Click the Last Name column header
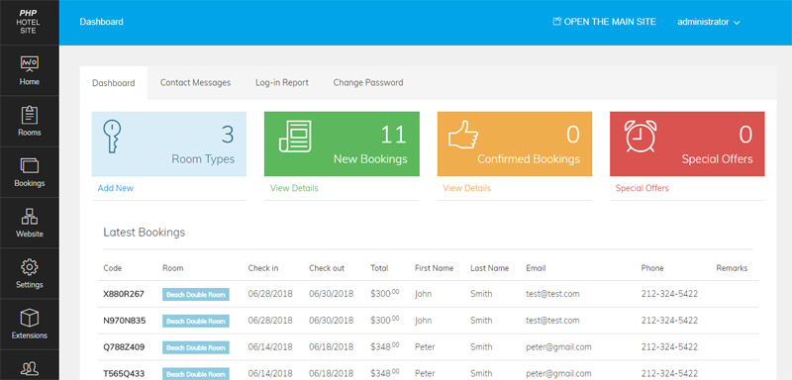This screenshot has width=792, height=380. tap(489, 268)
